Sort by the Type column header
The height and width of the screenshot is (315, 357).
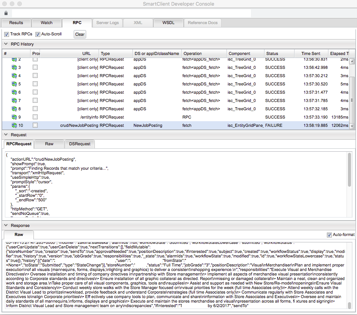(x=115, y=53)
